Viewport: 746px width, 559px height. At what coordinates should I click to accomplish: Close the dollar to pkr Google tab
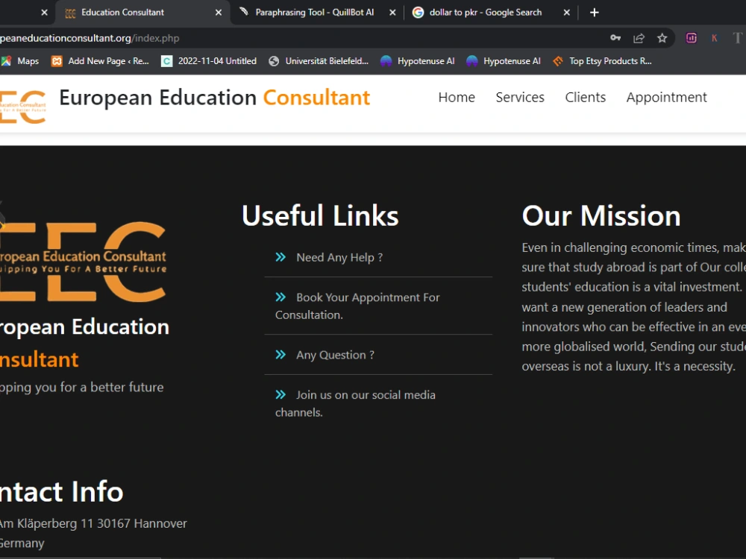(x=567, y=13)
